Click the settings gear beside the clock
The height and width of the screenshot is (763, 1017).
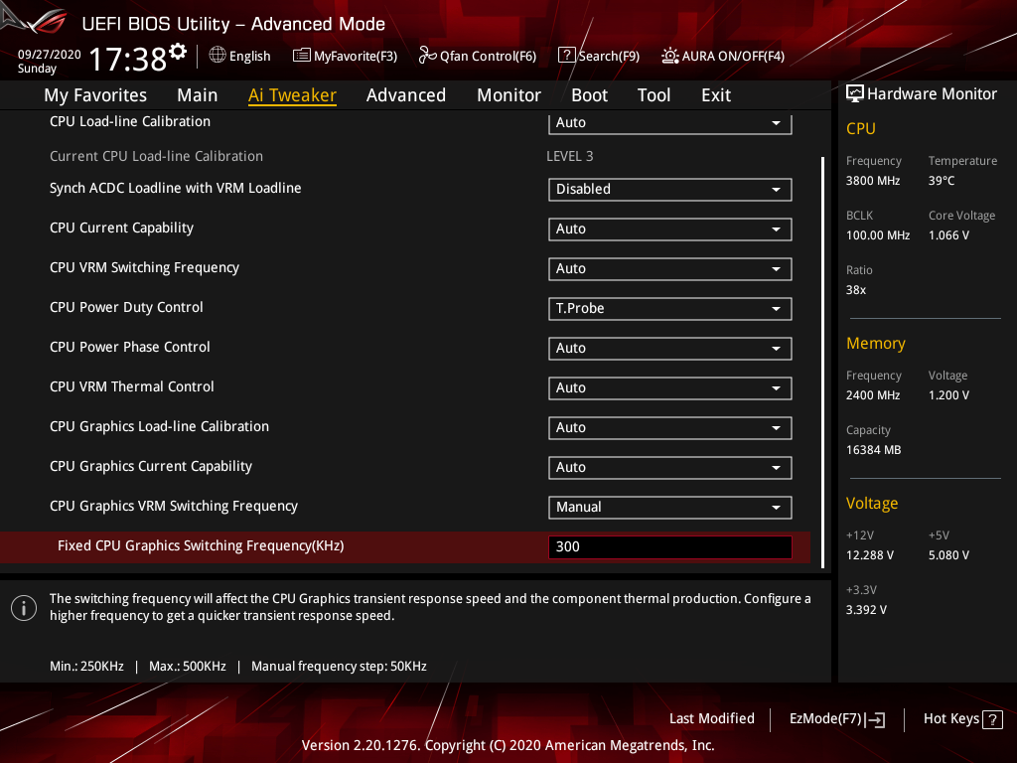pos(178,52)
